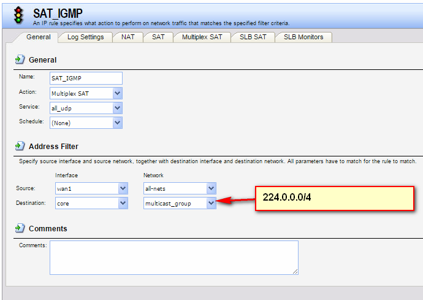Open the Log Settings tab

click(85, 37)
